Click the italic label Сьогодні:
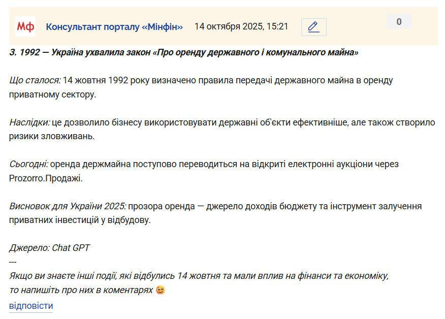This screenshot has height=319, width=445. click(28, 164)
